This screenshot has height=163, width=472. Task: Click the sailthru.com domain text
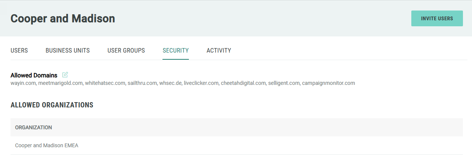coord(142,83)
